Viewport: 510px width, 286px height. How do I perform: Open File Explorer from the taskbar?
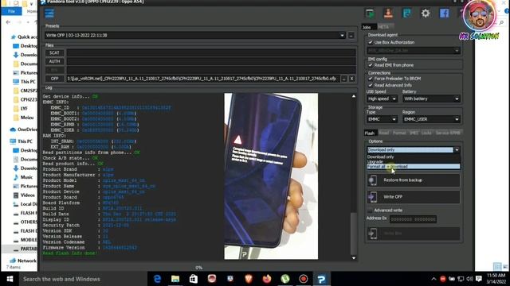[x=175, y=279]
